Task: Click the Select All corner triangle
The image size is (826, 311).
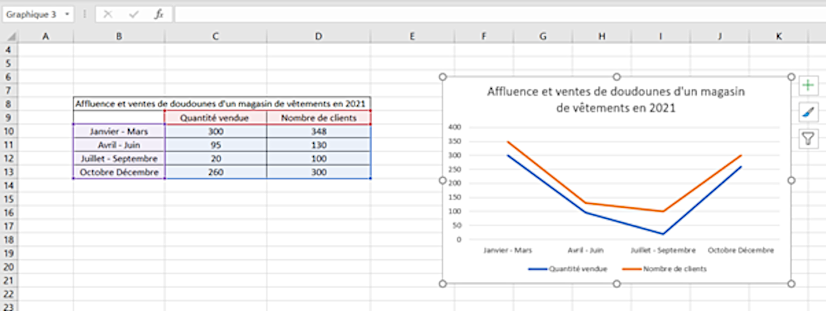Action: click(x=10, y=36)
